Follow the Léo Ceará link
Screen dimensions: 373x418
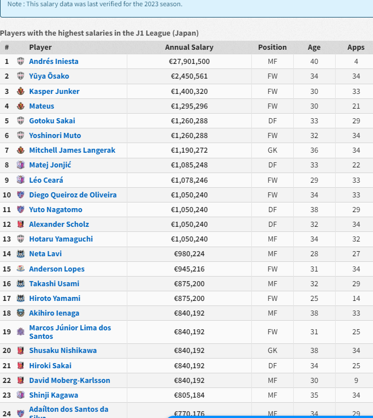click(46, 180)
